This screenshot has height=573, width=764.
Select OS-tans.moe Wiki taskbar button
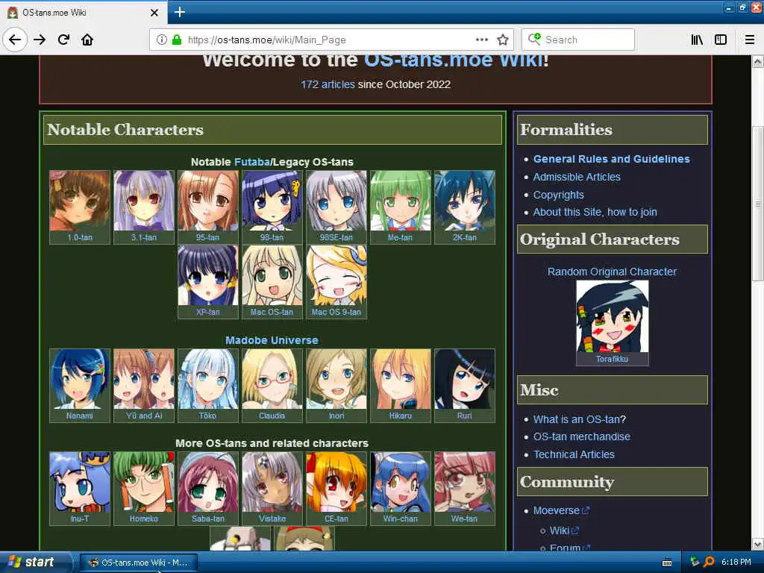pyautogui.click(x=138, y=563)
